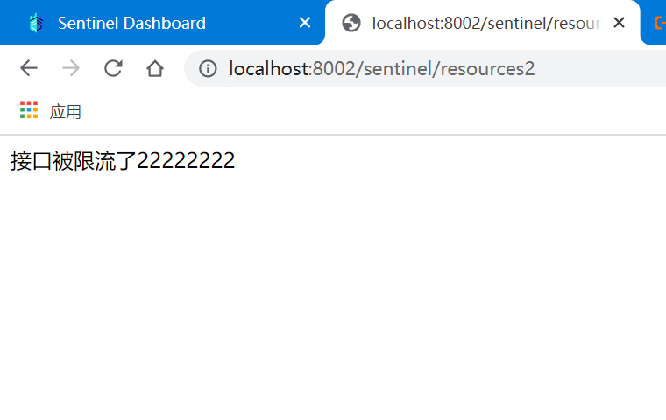View site information icon beside localhost URL

(208, 68)
